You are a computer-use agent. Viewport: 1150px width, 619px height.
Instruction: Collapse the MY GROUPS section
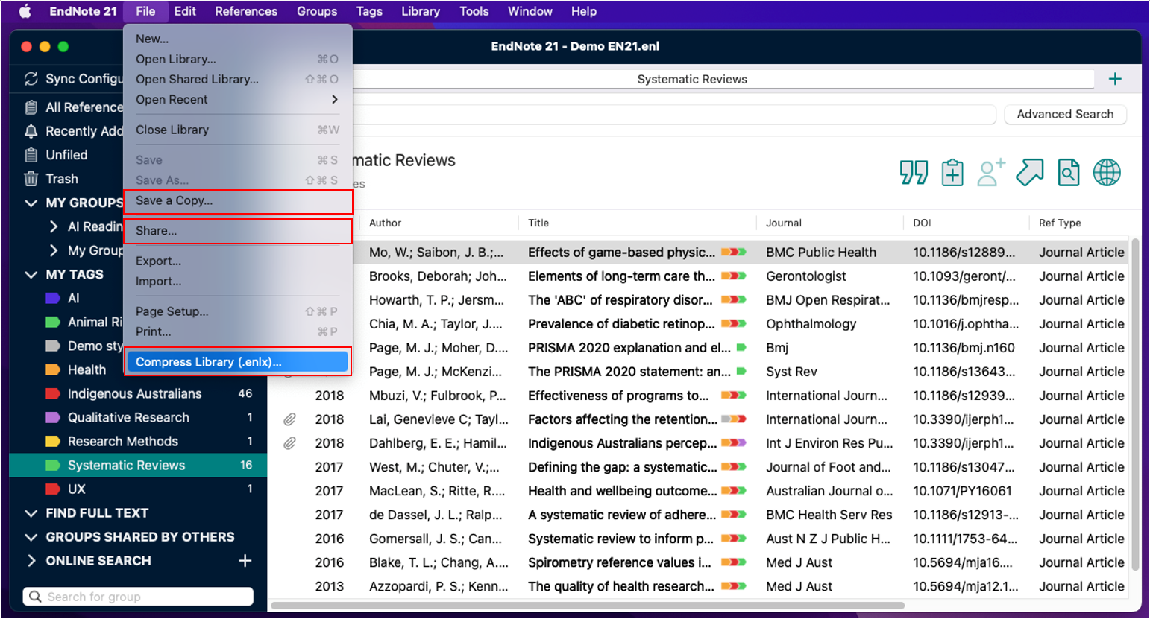click(31, 203)
